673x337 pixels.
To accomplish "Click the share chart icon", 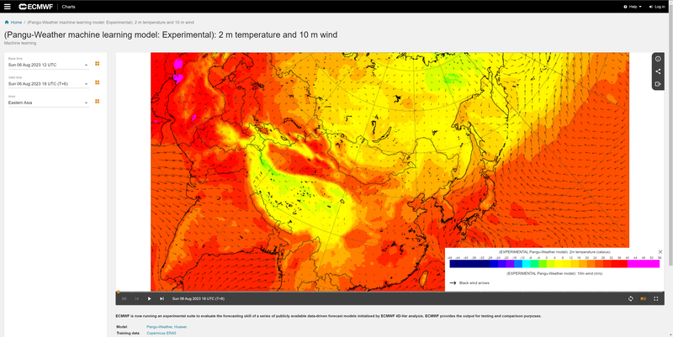I will 658,71.
